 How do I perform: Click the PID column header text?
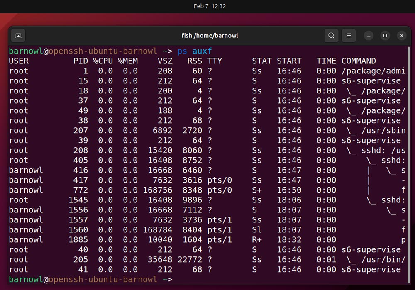click(81, 61)
